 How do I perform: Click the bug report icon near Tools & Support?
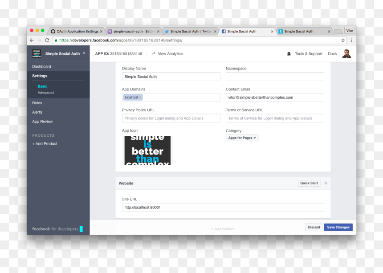[x=289, y=54]
